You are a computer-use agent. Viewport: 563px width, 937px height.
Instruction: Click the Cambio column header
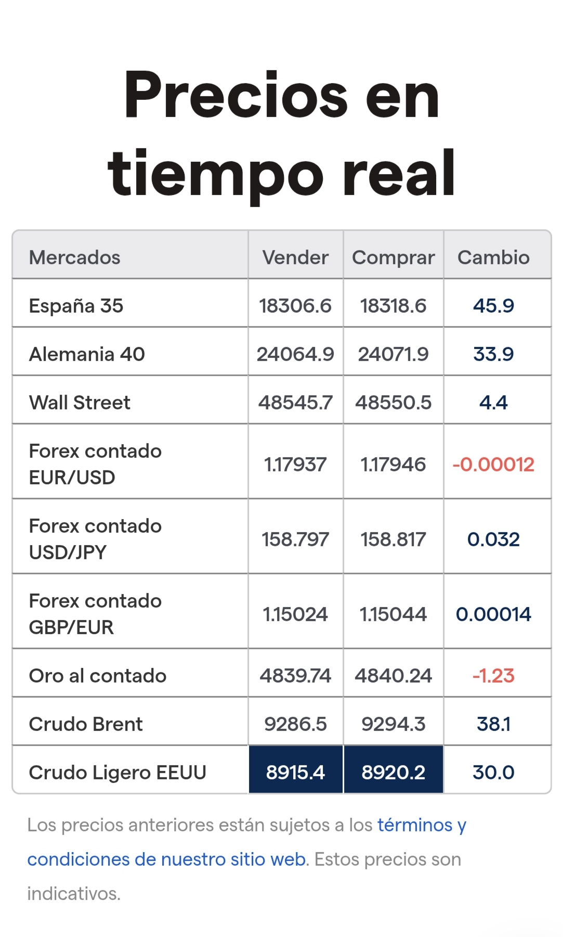493,258
